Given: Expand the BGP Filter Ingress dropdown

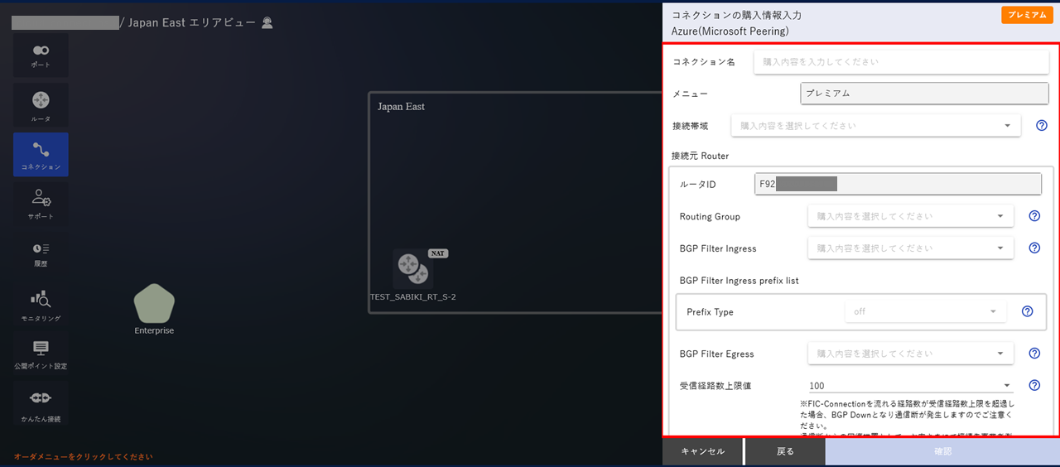Looking at the screenshot, I should tap(911, 248).
